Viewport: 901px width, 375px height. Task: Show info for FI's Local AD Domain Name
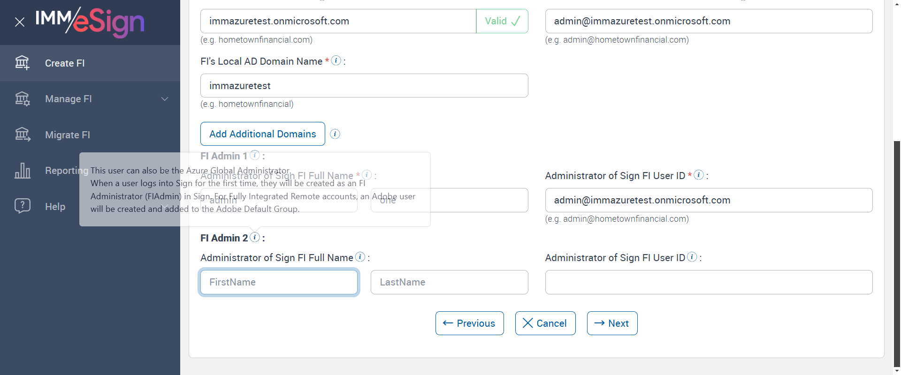point(336,60)
